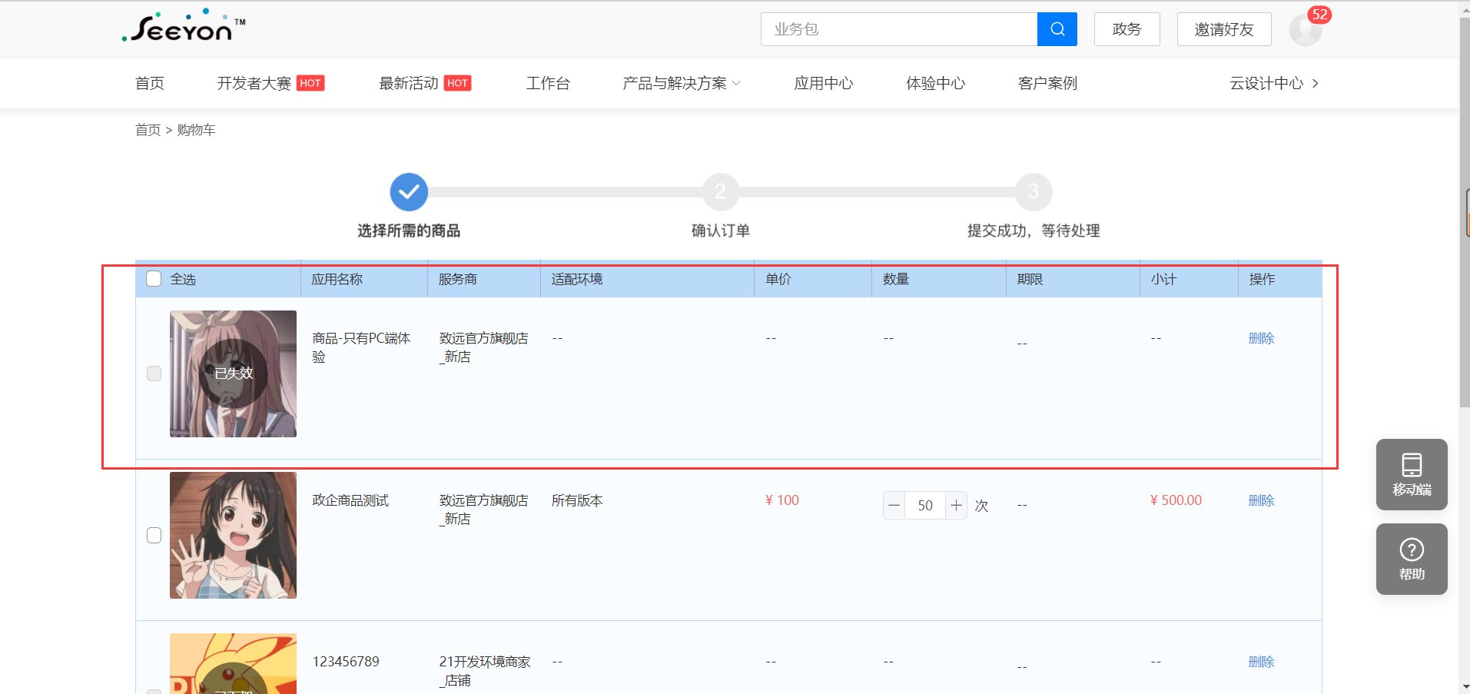Open the 应用中心 nav item
The height and width of the screenshot is (694, 1470).
click(x=824, y=83)
